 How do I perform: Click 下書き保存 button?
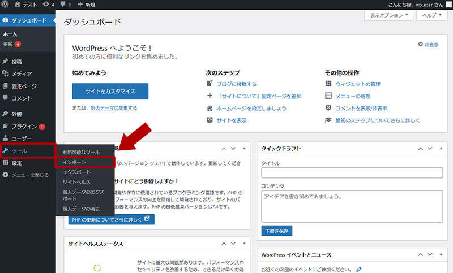click(277, 231)
